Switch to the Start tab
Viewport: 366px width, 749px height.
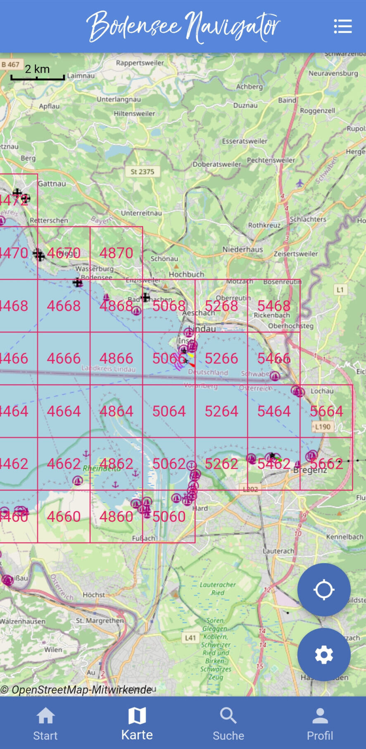point(45,723)
